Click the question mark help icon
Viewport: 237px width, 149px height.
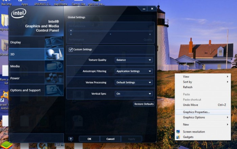(70, 139)
